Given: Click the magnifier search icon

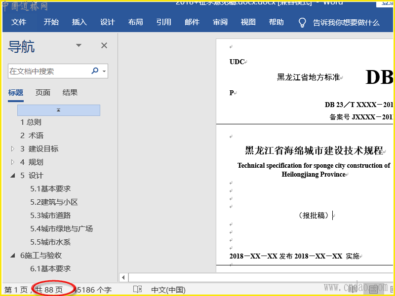Looking at the screenshot, I should tap(95, 71).
